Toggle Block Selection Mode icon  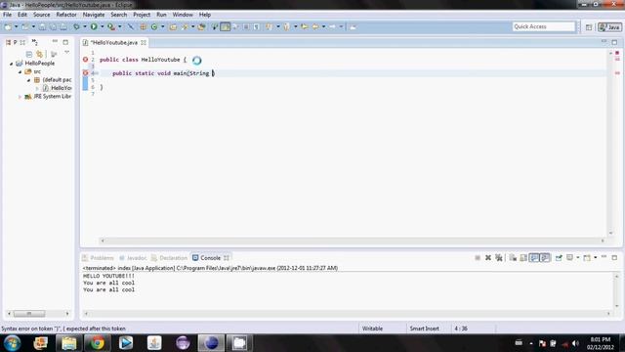[x=246, y=26]
